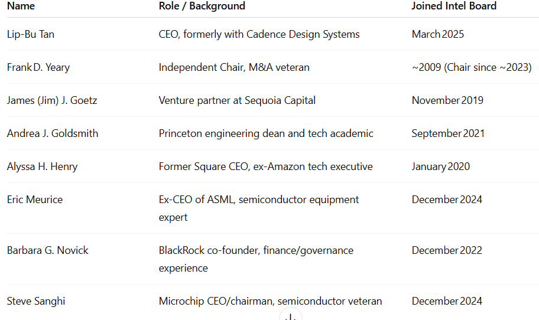Click the Role / Background column header
The height and width of the screenshot is (320, 539).
[x=202, y=6]
